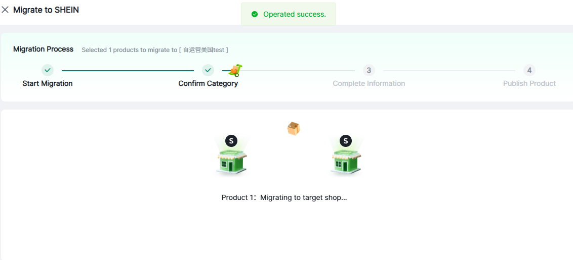Click the selected products target shop text
573x260 pixels.
pos(155,50)
